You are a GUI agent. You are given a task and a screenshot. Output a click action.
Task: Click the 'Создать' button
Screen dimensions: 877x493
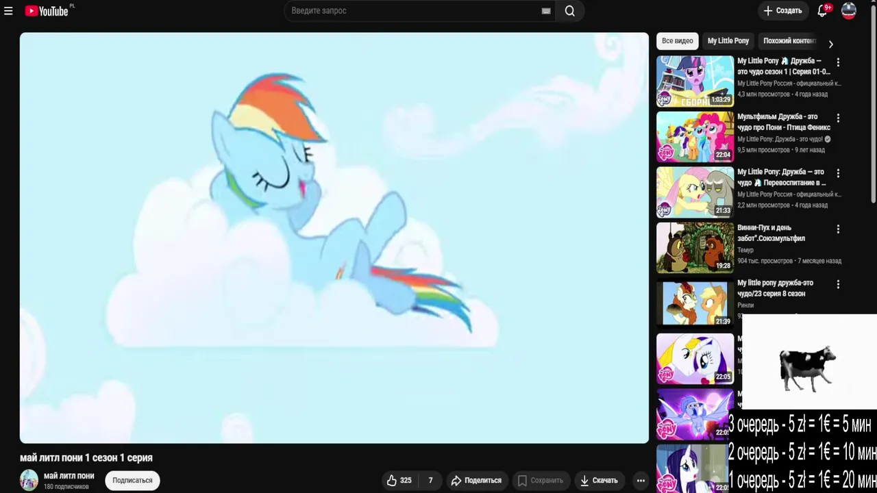coord(782,11)
